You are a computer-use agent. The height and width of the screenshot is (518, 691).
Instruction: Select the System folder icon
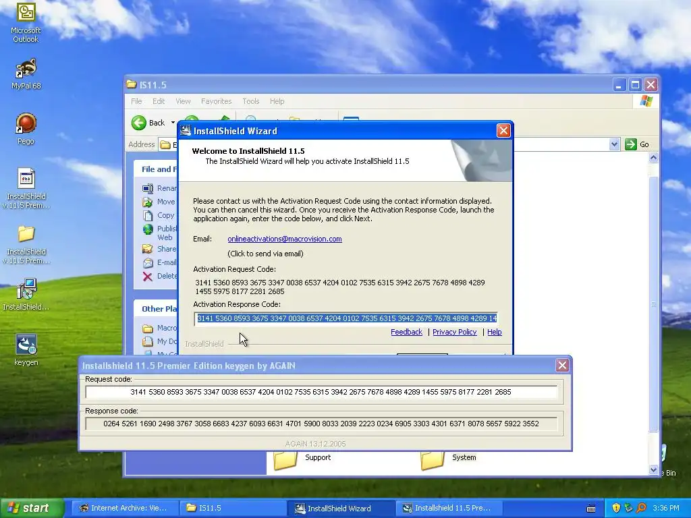(x=432, y=461)
